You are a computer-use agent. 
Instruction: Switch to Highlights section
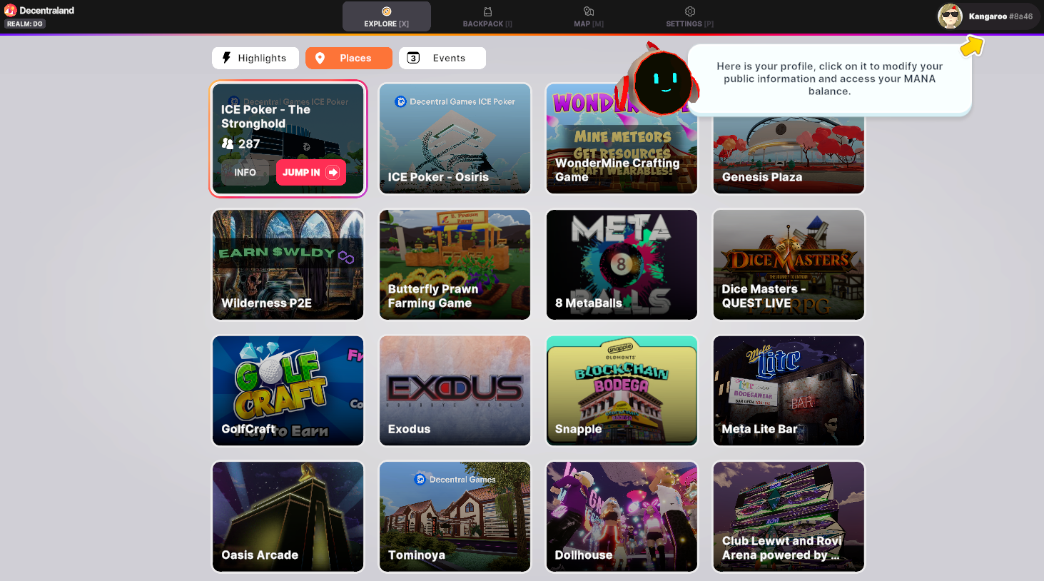(255, 58)
